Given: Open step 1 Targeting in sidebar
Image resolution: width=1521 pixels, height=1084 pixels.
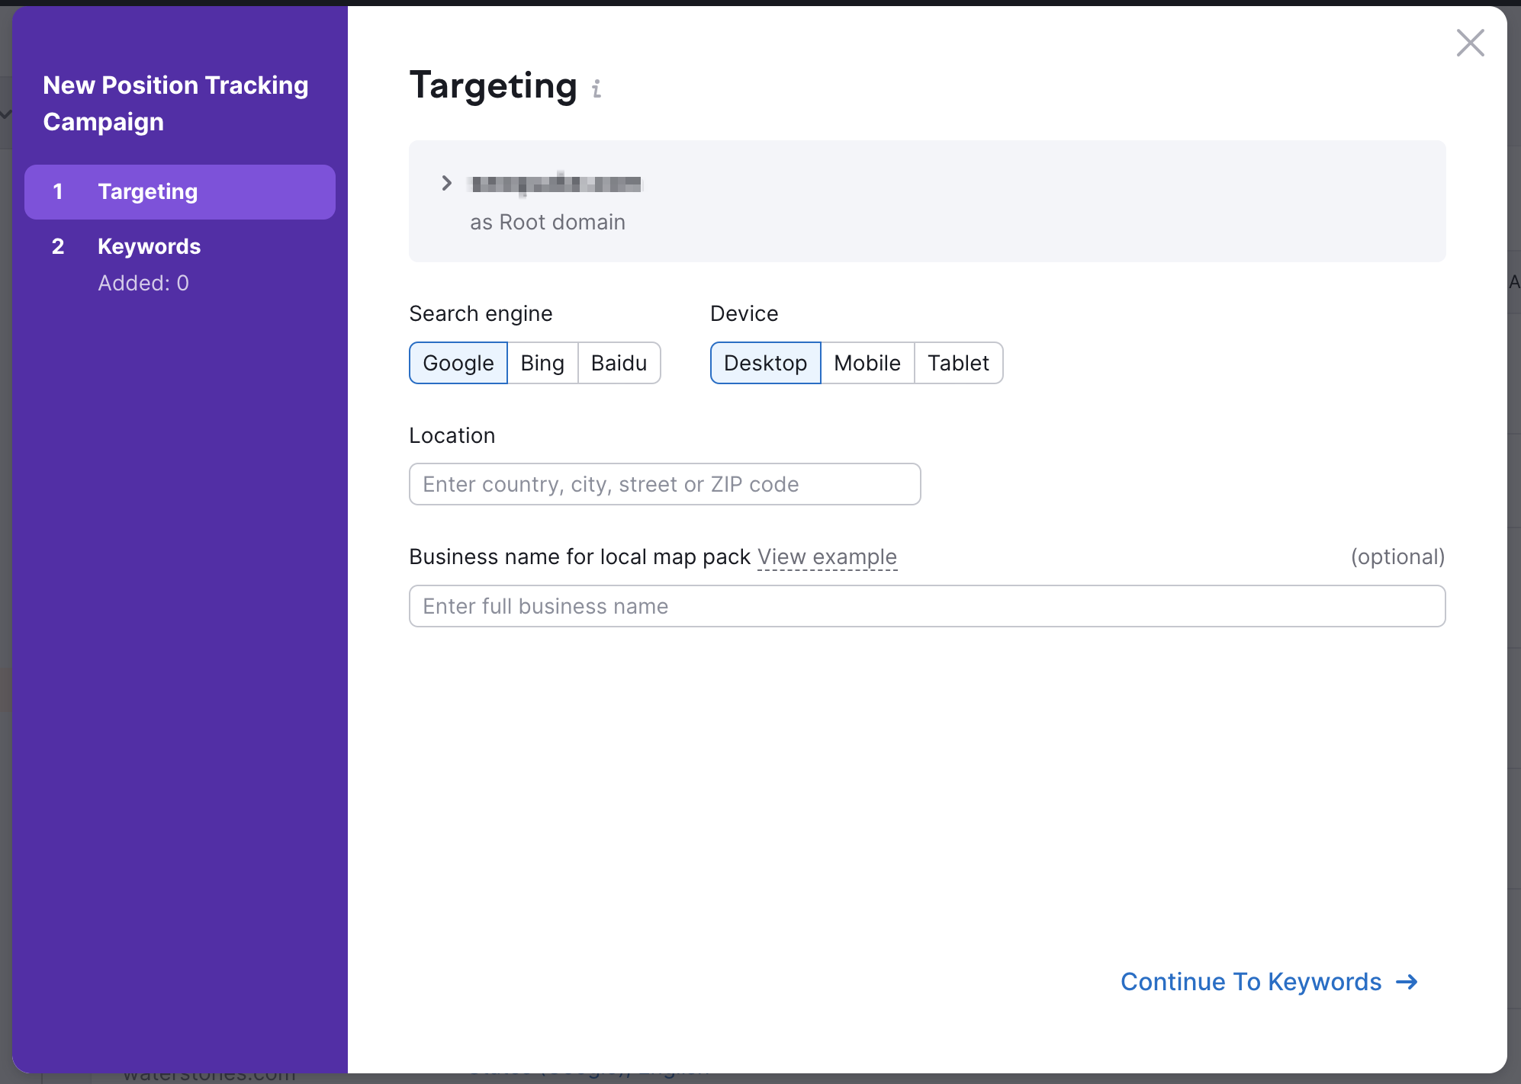Looking at the screenshot, I should [x=180, y=192].
